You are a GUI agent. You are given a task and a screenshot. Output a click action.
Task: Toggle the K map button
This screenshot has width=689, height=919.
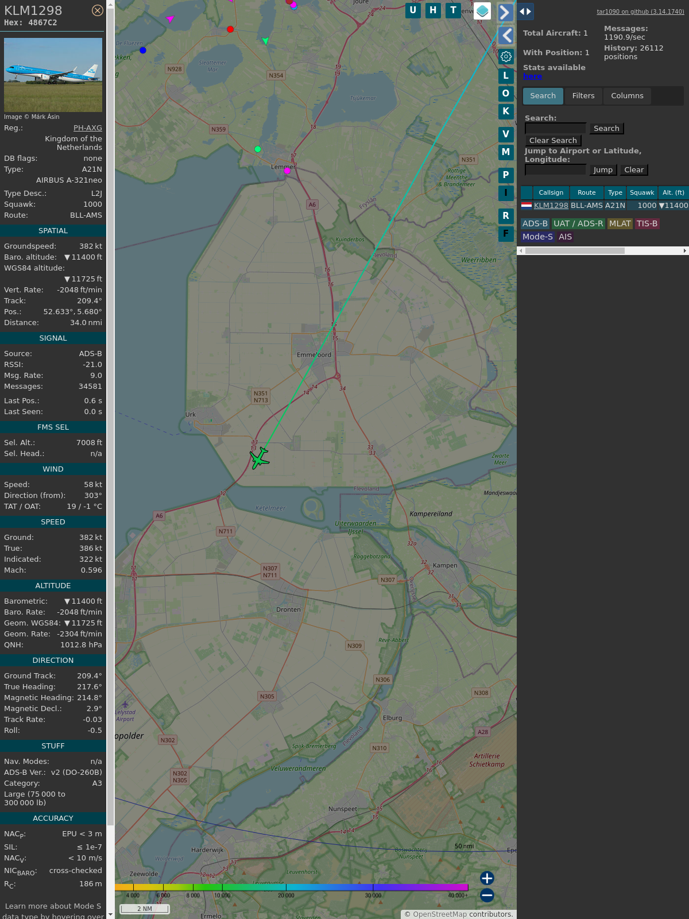point(506,111)
